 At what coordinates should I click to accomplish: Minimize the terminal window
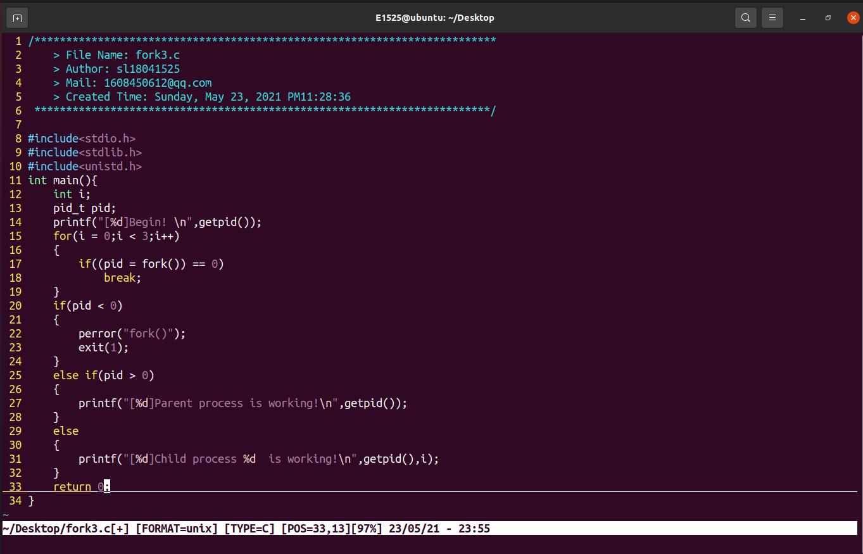click(803, 18)
